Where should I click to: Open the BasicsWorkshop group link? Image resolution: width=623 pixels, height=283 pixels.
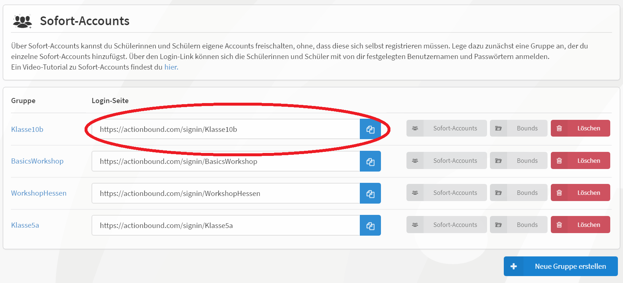tap(37, 161)
